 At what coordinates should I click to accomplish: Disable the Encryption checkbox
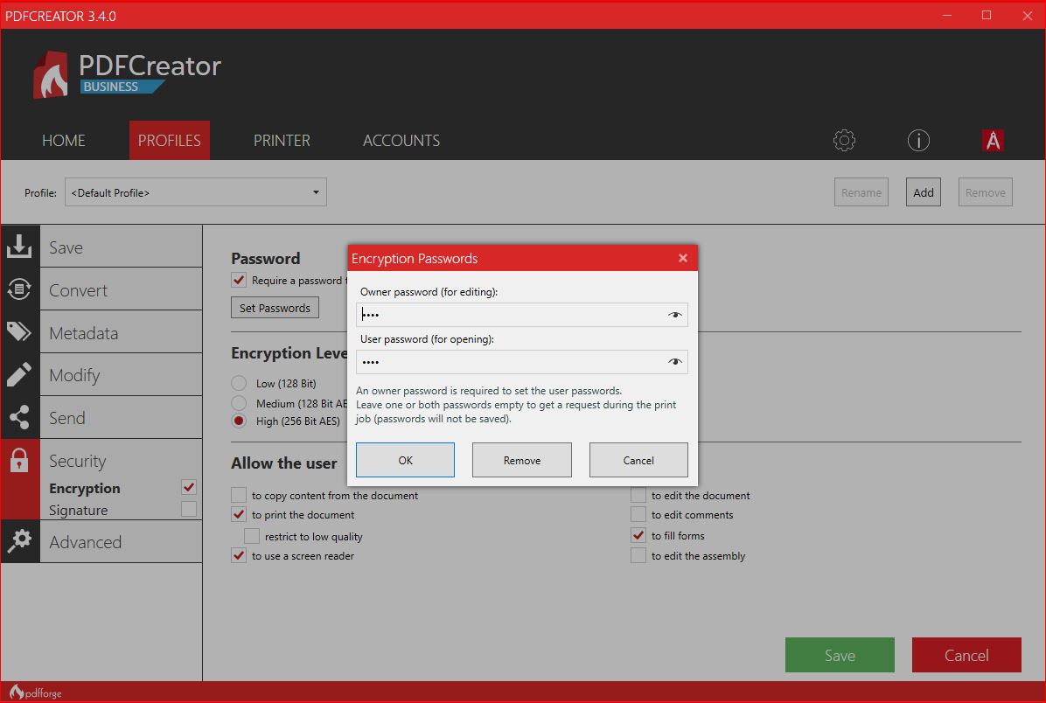click(x=188, y=487)
